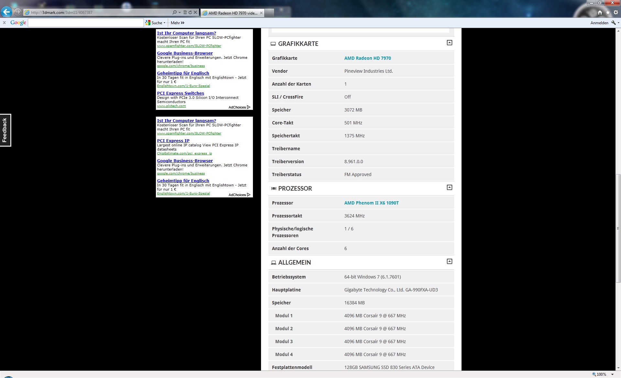The image size is (621, 378).
Task: Collapse the GRAFIKKARTE section
Action: (449, 43)
